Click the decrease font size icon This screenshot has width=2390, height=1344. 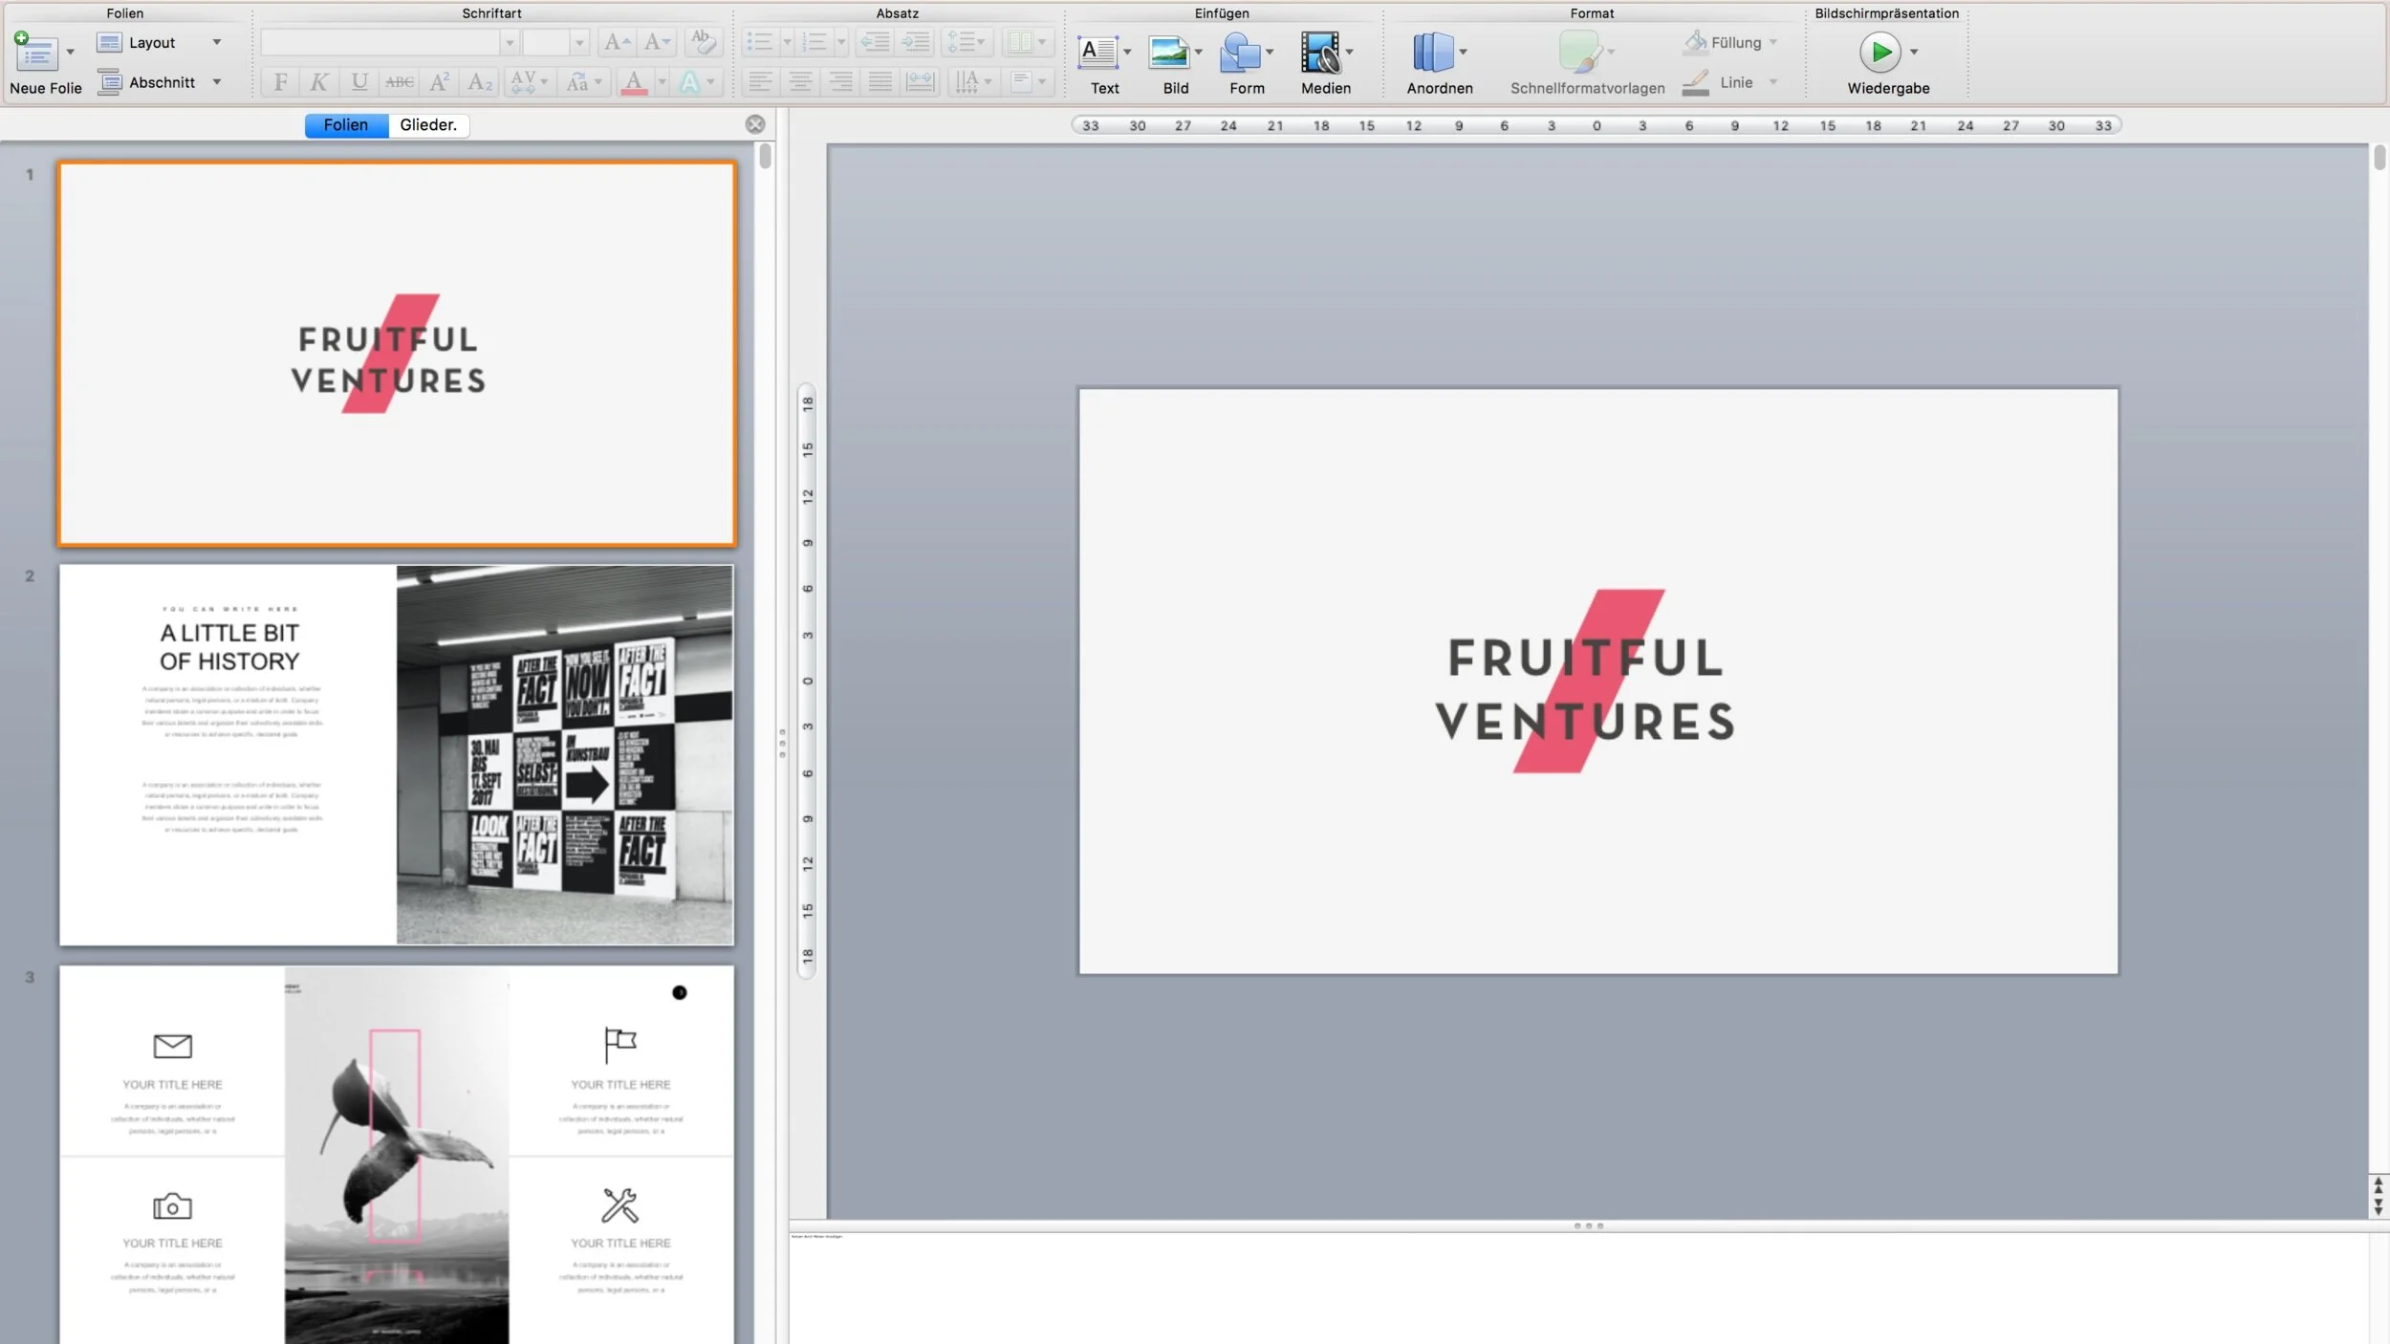(x=658, y=42)
